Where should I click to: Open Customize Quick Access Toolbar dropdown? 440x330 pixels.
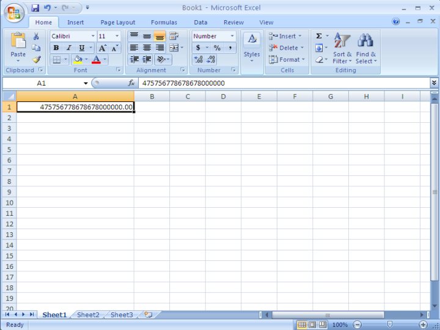click(x=87, y=8)
